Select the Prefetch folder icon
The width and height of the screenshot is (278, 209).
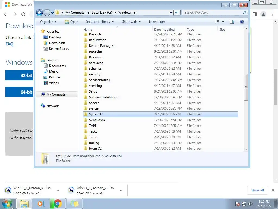(86, 34)
